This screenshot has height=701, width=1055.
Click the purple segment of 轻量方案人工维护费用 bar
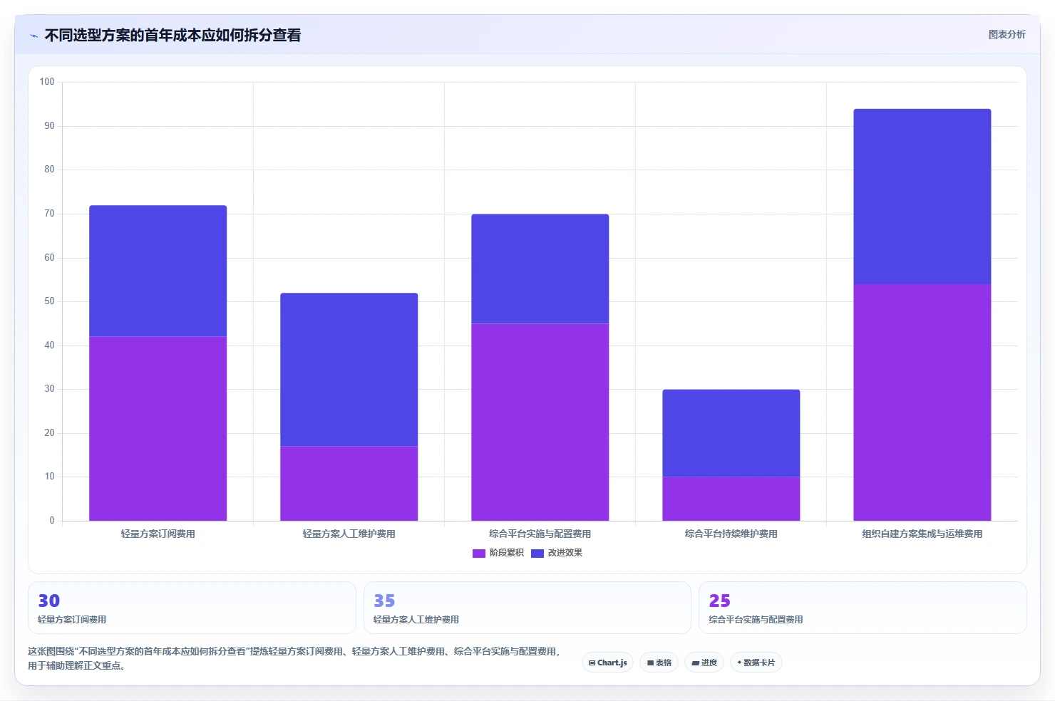[349, 483]
